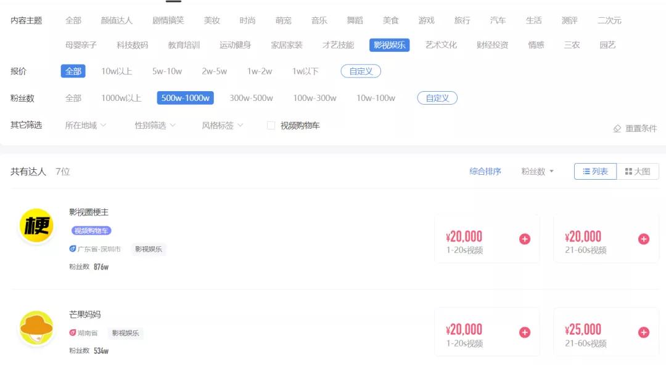
Task: Click the 重置条件 eraser icon
Action: [x=617, y=129]
